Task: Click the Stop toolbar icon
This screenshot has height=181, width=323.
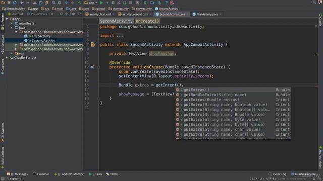Action: pos(131,3)
